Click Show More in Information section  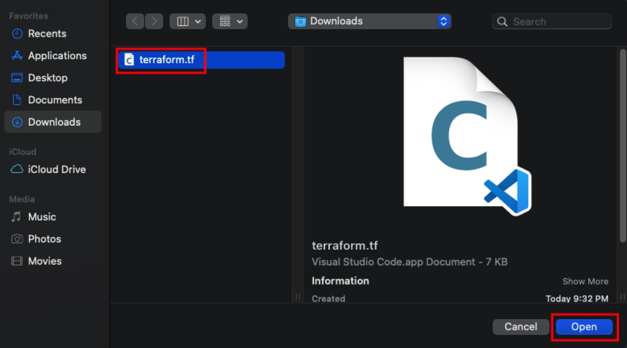tap(585, 281)
